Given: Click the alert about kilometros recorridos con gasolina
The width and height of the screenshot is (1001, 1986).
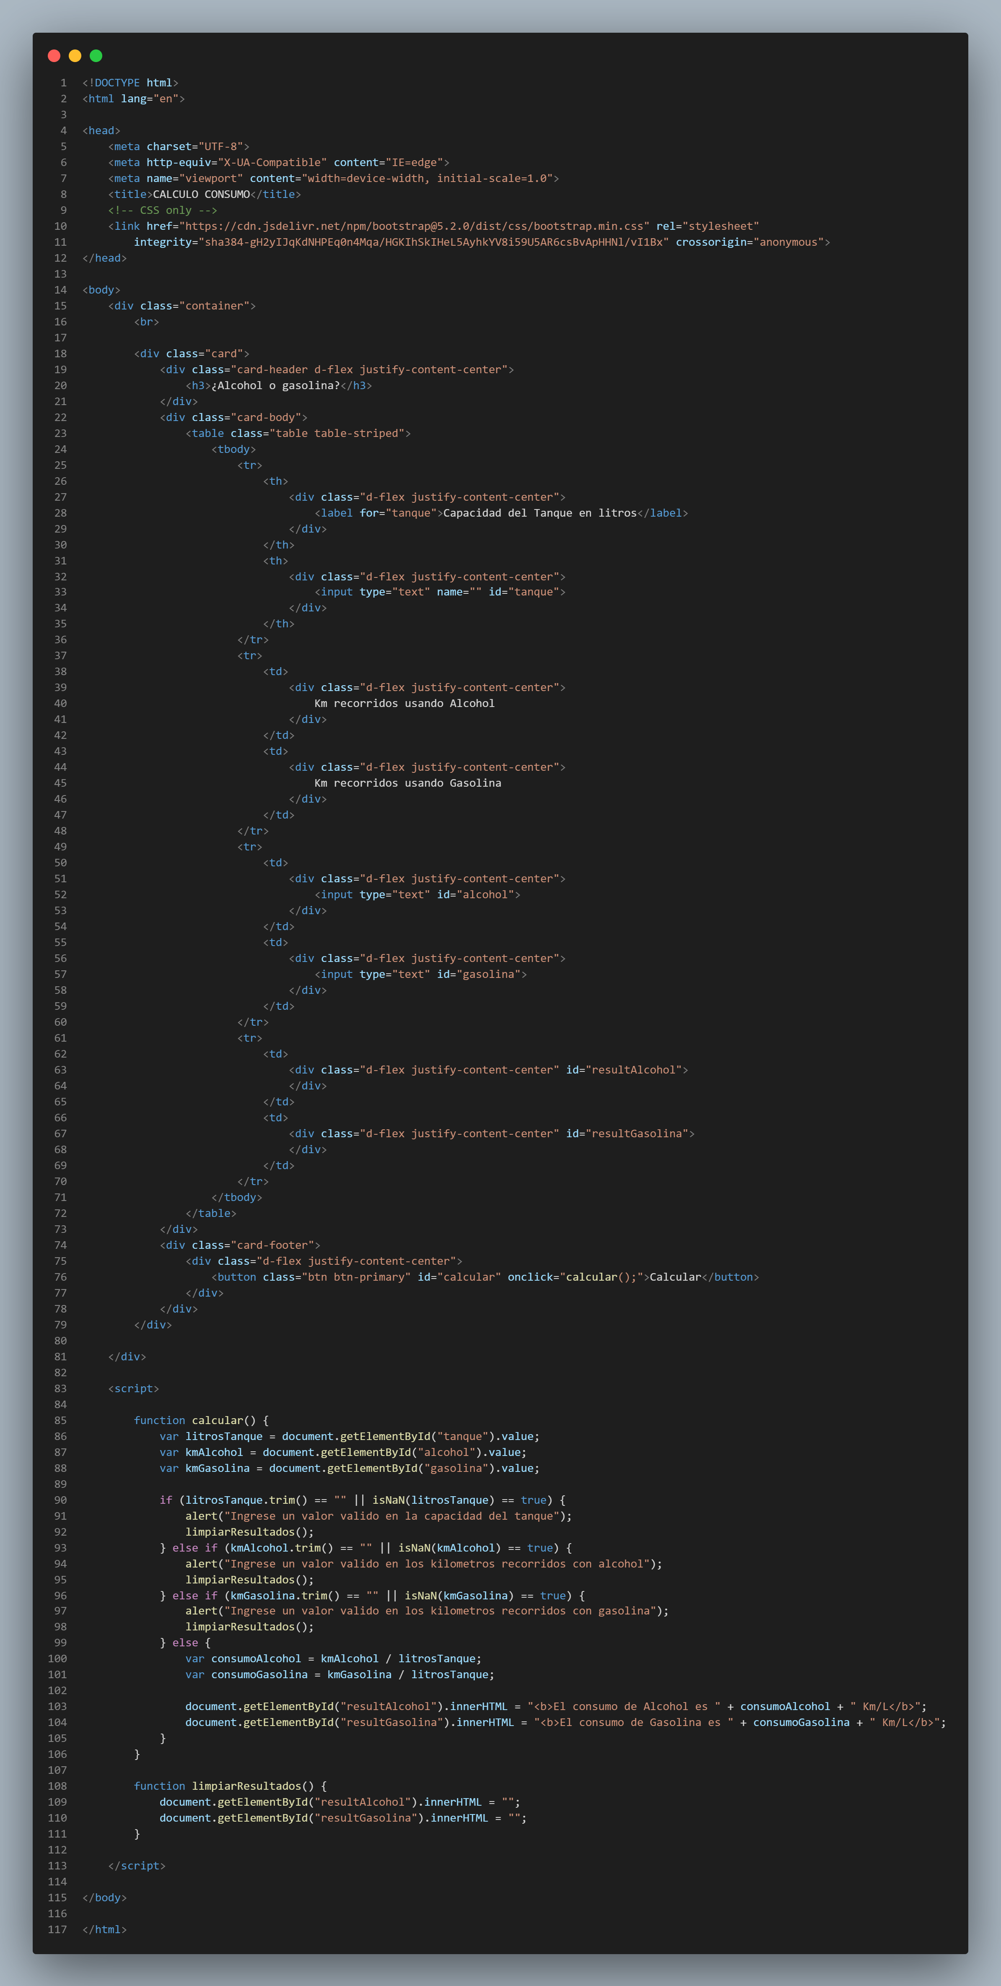Looking at the screenshot, I should click(427, 1611).
